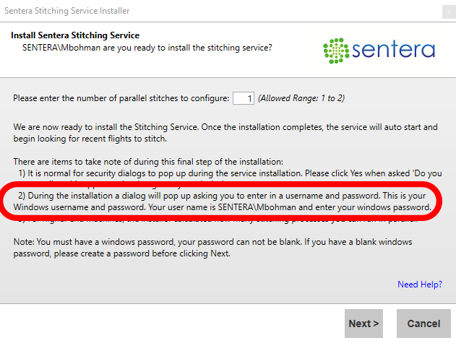Click the 'Please enter the number' label
This screenshot has height=343, width=456.
(x=120, y=98)
